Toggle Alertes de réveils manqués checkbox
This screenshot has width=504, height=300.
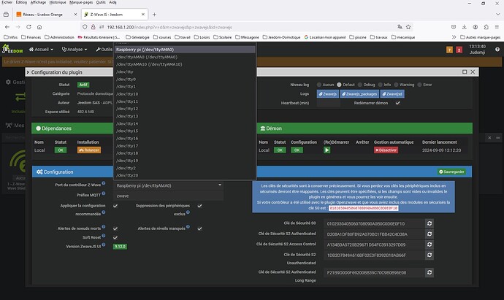coord(199,228)
